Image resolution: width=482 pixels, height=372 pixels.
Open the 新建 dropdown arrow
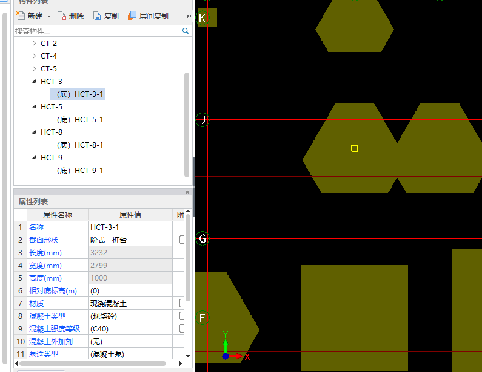pyautogui.click(x=49, y=16)
